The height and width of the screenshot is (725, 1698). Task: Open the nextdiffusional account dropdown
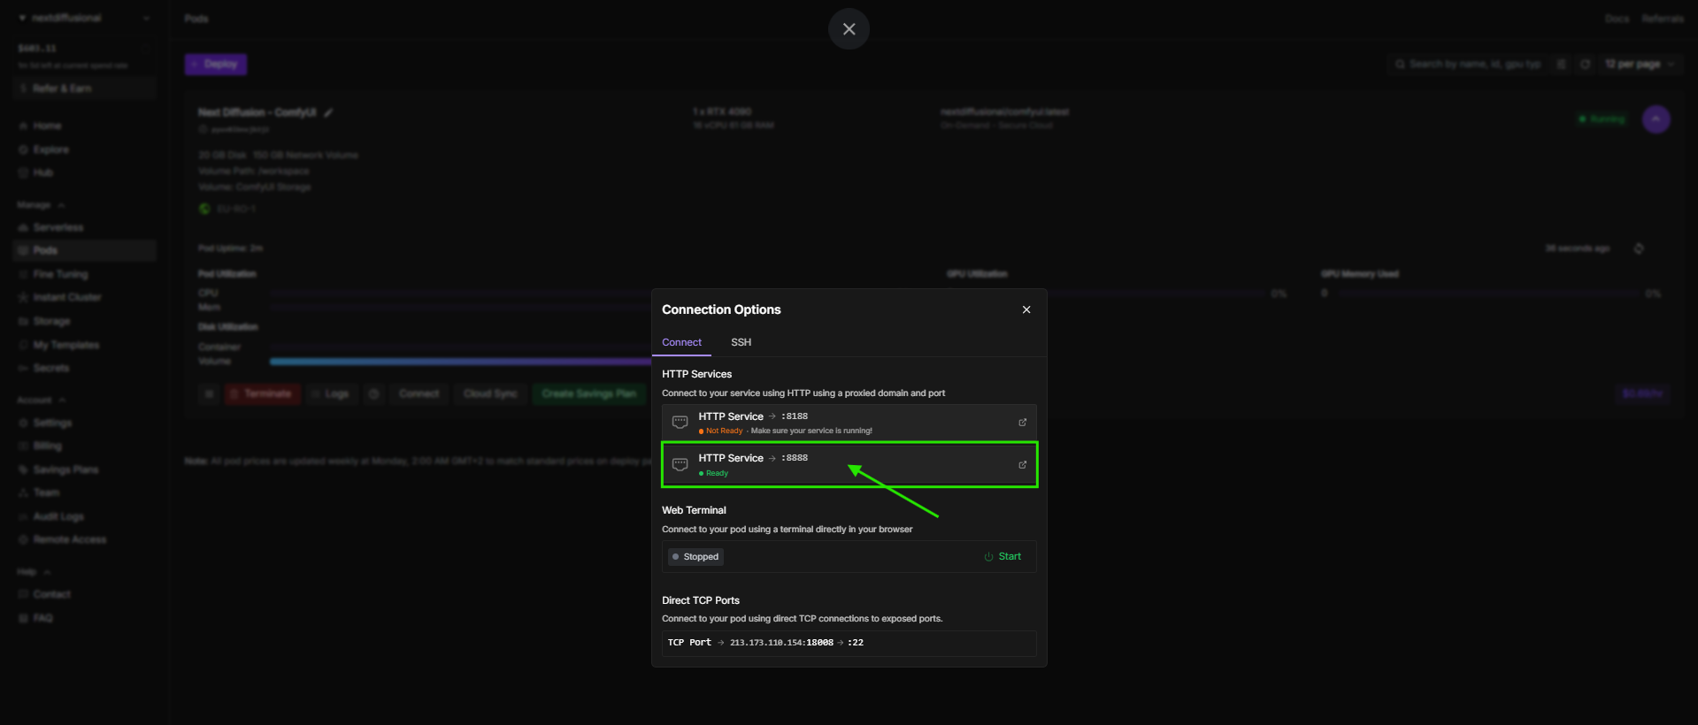click(84, 18)
